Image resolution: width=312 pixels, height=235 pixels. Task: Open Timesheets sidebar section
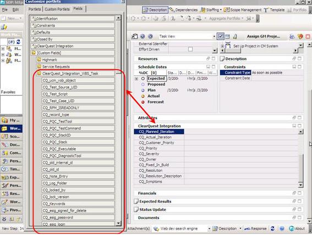tap(12, 169)
